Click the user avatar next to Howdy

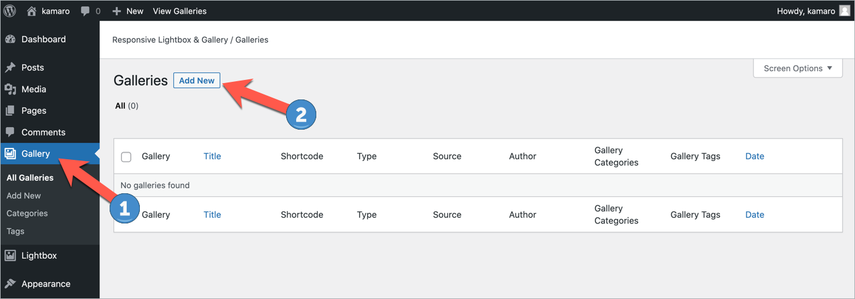(845, 11)
